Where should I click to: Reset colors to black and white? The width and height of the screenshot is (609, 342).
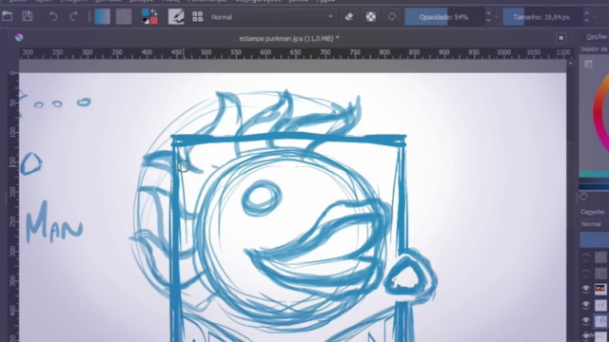[x=146, y=21]
